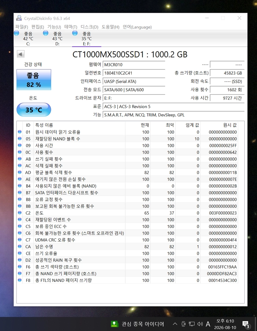
Task: Click status dot for 오류 교정 횟수
Action: [20, 199]
